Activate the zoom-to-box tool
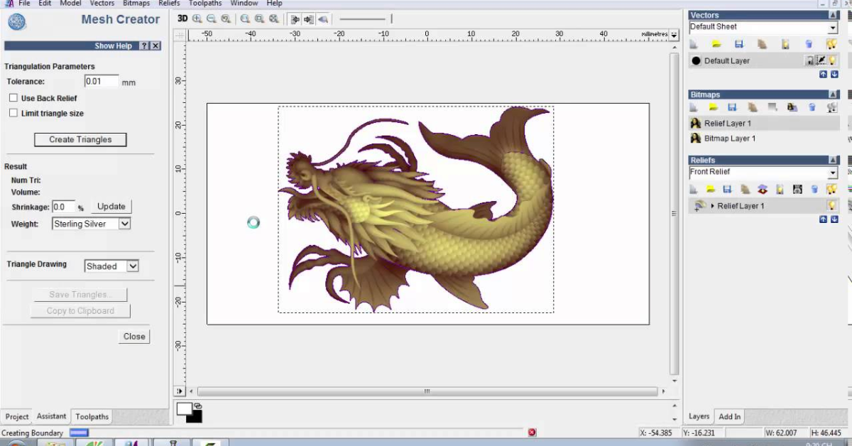Image resolution: width=852 pixels, height=446 pixels. click(x=260, y=18)
